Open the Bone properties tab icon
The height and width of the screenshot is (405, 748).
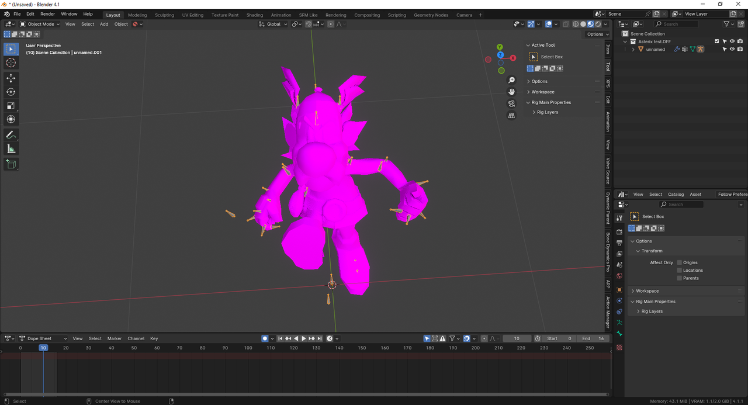click(619, 334)
